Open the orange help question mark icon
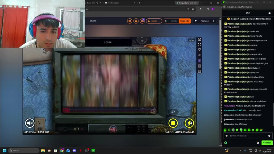Image resolution: width=274 pixels, height=154 pixels. [x=130, y=21]
